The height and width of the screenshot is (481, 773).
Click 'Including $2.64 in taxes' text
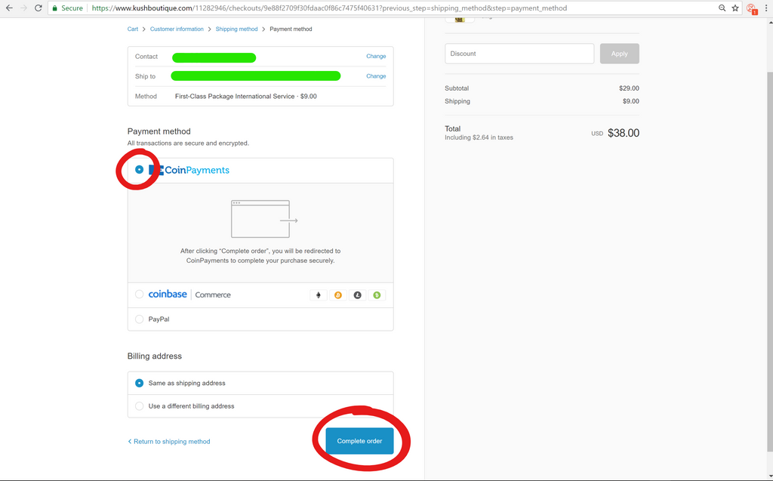click(479, 137)
